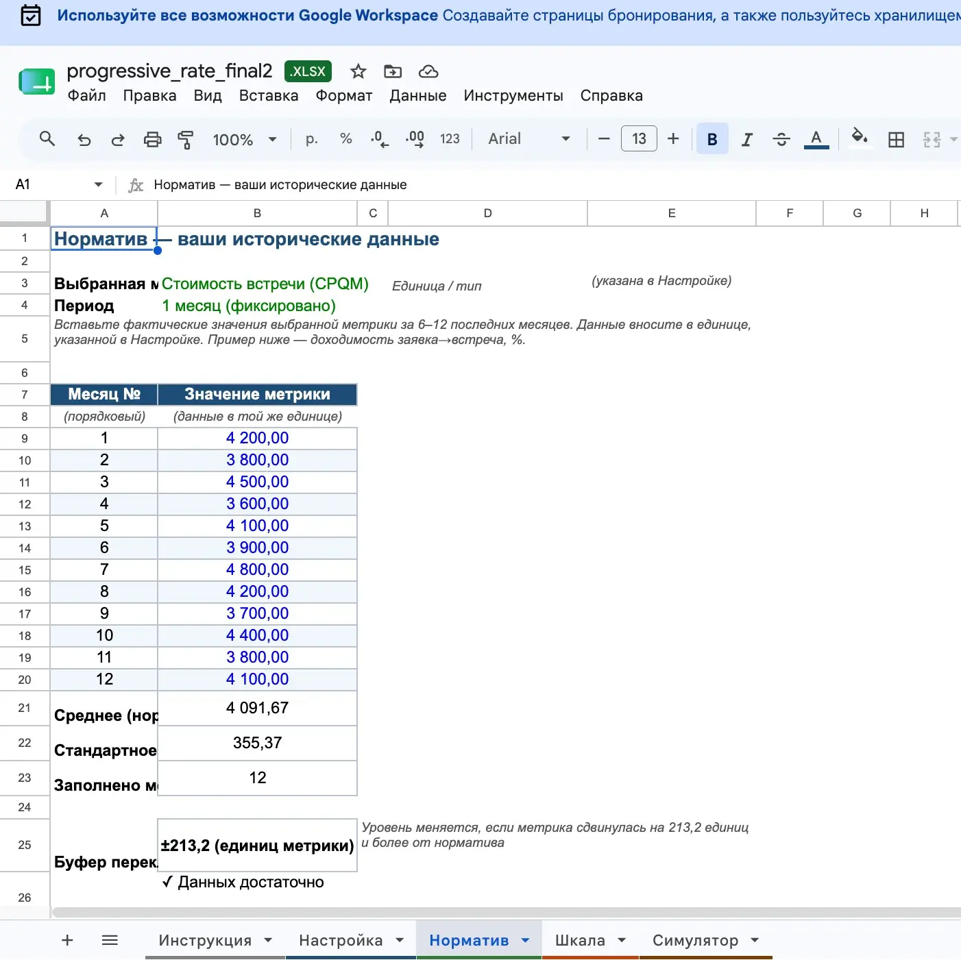The image size is (961, 960).
Task: Activate the paint format tool
Action: pyautogui.click(x=185, y=140)
